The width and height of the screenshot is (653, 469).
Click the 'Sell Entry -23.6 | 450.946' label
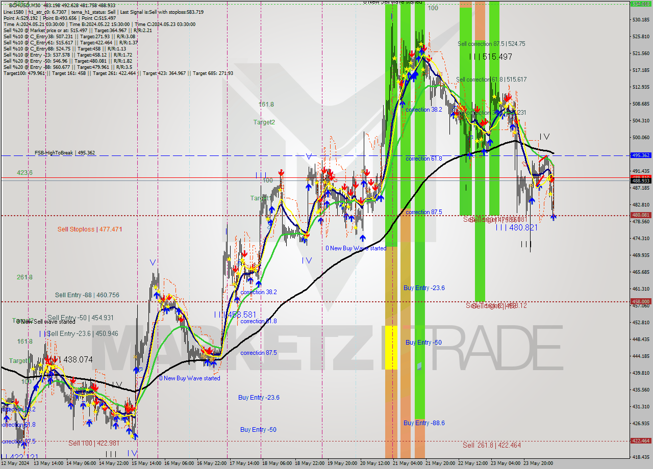click(82, 334)
